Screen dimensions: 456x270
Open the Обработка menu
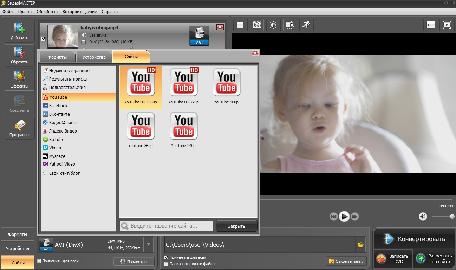click(47, 12)
